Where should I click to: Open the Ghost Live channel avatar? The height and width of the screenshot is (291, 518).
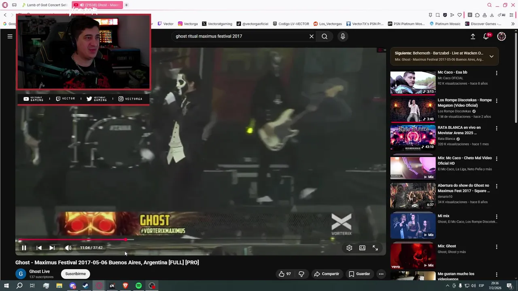pos(21,274)
